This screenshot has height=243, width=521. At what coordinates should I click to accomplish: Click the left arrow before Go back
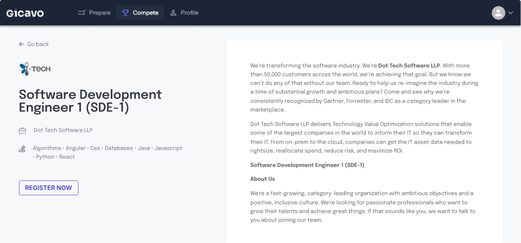tap(22, 44)
